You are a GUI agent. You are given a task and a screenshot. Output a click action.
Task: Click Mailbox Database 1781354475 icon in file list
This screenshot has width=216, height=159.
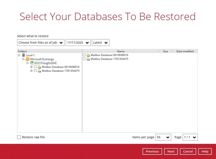(88, 59)
